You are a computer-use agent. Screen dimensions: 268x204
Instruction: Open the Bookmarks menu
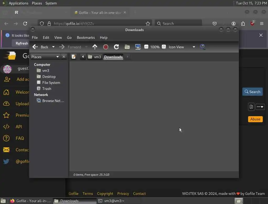[86, 37]
